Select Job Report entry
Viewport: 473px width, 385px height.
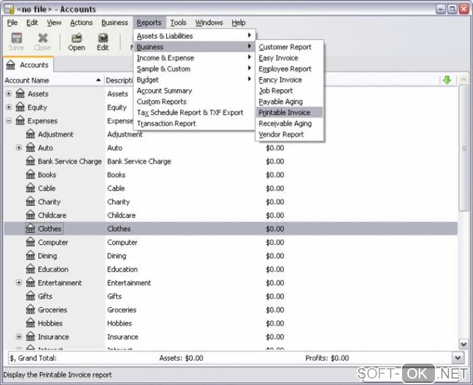(289, 91)
